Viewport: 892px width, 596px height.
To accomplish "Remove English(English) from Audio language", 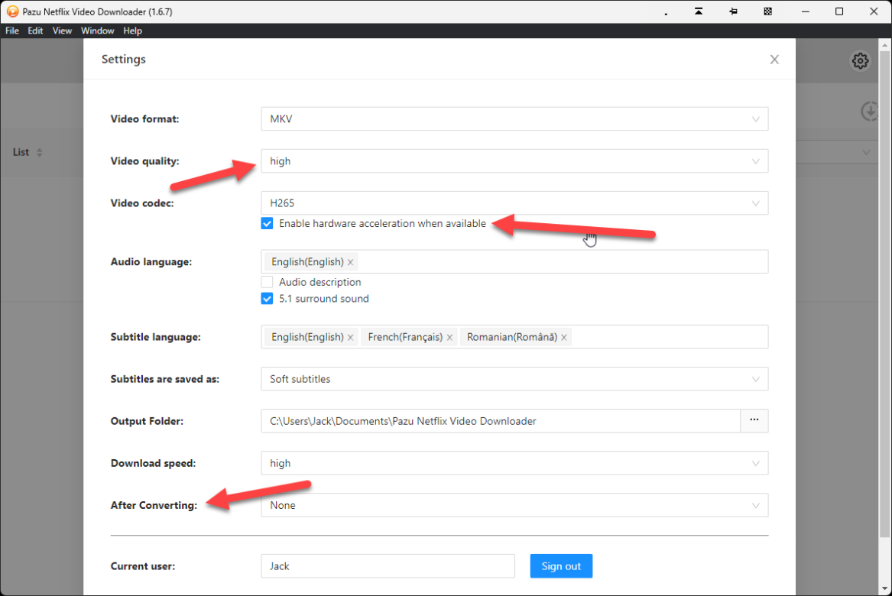I will pyautogui.click(x=351, y=262).
